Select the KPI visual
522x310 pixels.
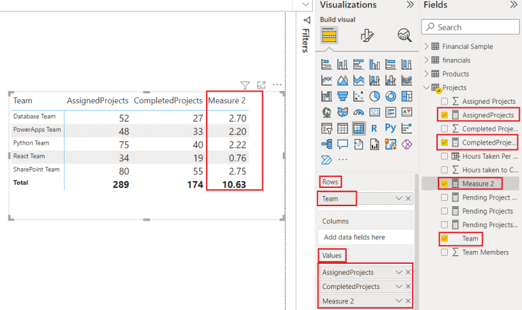(407, 113)
